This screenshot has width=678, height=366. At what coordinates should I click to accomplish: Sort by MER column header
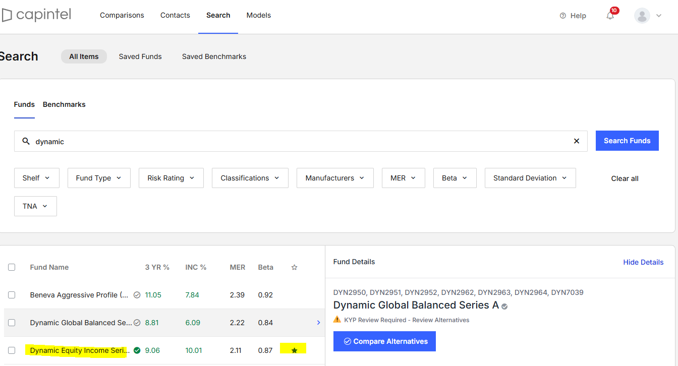coord(238,267)
